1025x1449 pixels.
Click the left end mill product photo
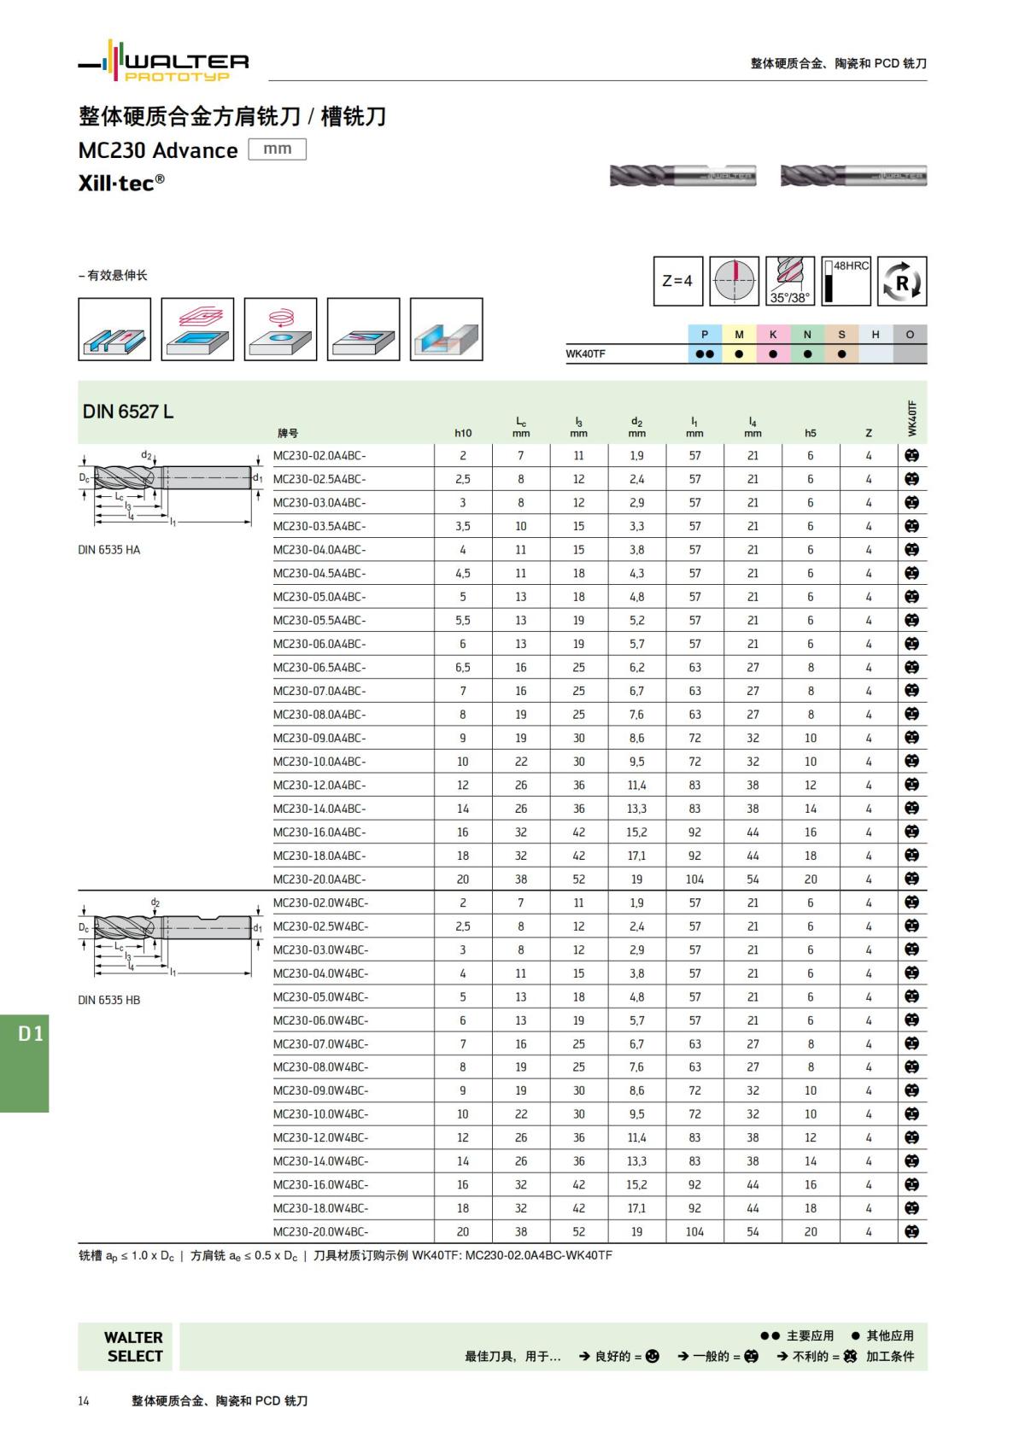click(682, 176)
